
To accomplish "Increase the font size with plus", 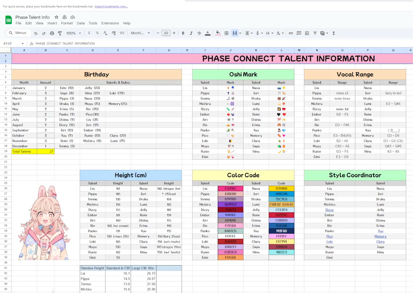I will coord(174,33).
